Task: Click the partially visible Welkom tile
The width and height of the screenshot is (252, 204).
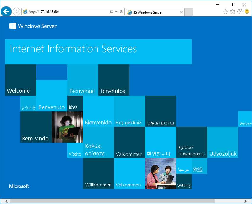Action: tap(245, 119)
